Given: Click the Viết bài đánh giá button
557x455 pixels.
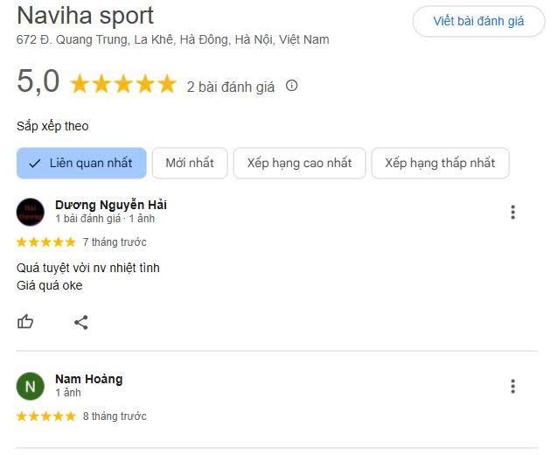Looking at the screenshot, I should click(x=478, y=21).
